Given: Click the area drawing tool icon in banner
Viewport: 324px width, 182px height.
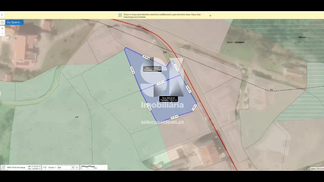Looking at the screenshot, I should (x=120, y=15).
